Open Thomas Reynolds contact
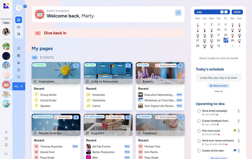 [51, 146]
